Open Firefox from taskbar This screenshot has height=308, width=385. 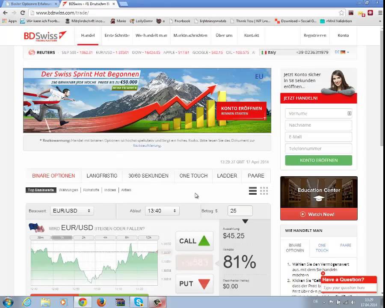(x=101, y=302)
